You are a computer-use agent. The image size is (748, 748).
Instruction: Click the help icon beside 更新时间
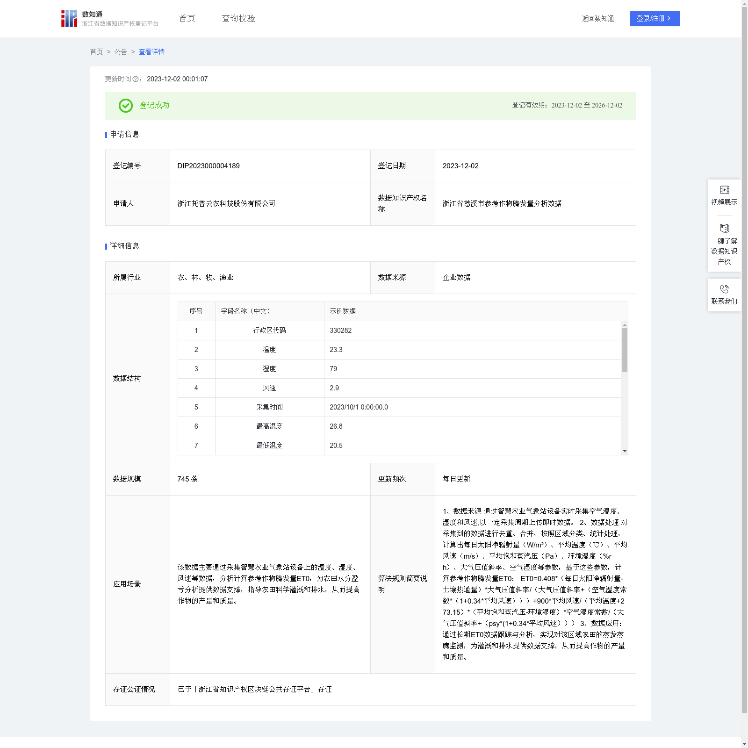coord(136,79)
